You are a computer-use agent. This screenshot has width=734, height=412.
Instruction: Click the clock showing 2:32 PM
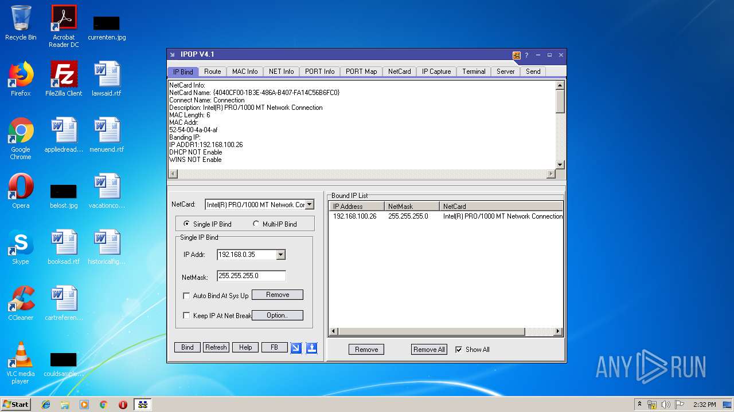click(x=704, y=405)
